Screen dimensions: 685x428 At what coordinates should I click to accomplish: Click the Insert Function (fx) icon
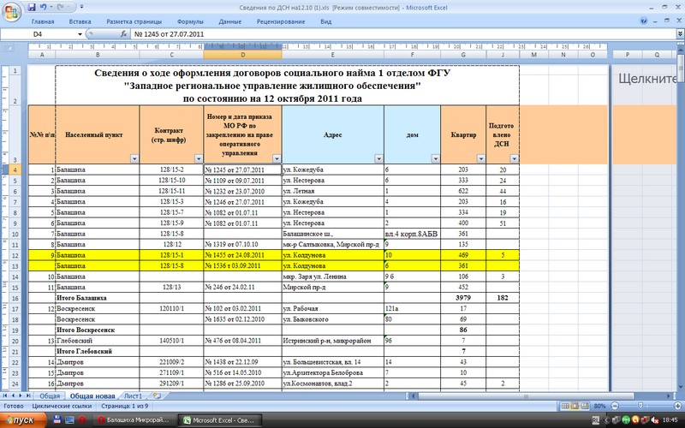tap(125, 33)
